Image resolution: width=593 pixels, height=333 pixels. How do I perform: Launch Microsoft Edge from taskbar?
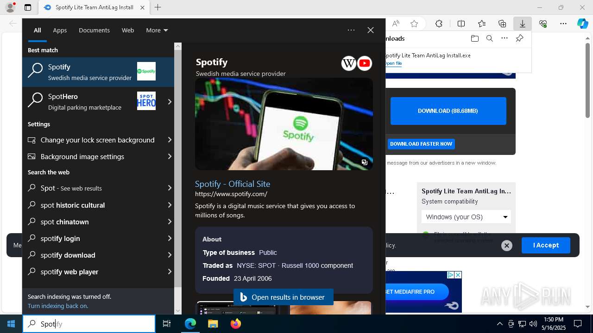(190, 324)
